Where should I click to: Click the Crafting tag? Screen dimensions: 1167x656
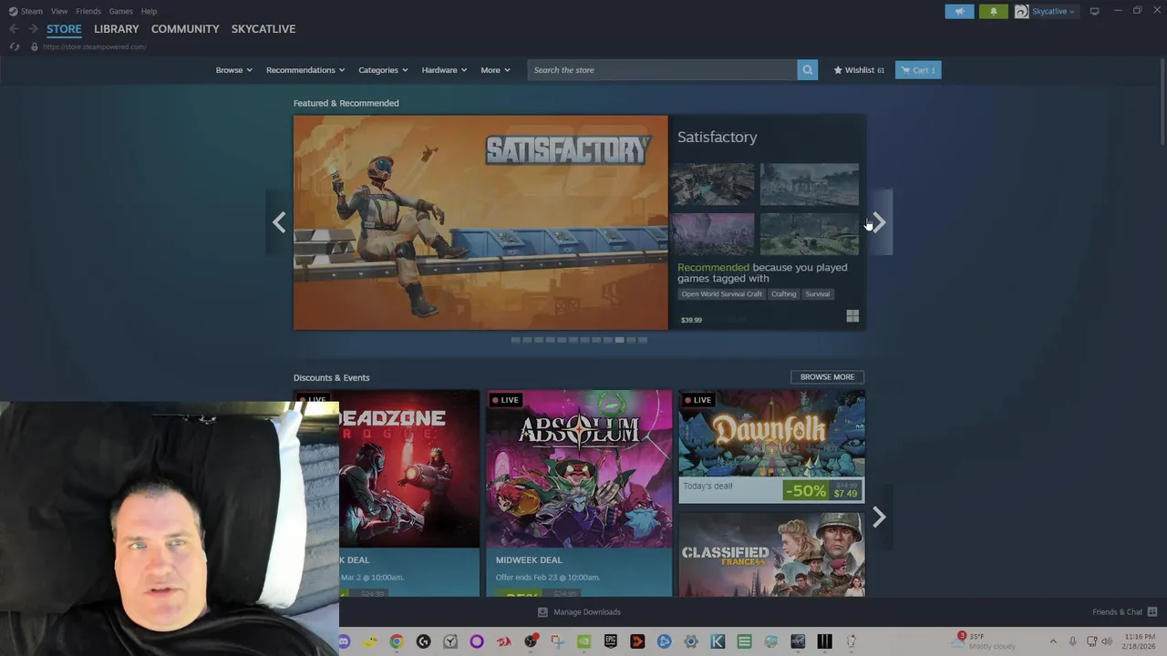tap(783, 294)
